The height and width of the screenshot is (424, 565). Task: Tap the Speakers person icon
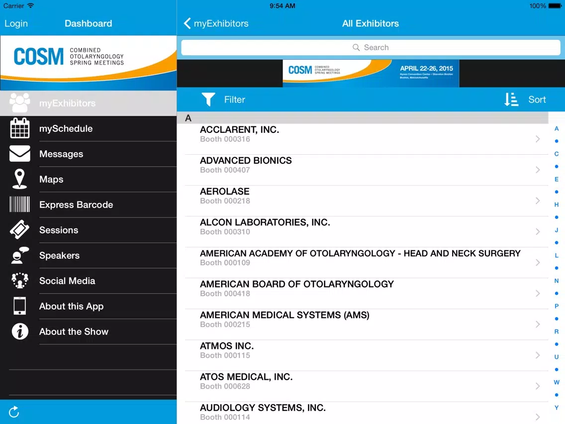[x=20, y=255]
